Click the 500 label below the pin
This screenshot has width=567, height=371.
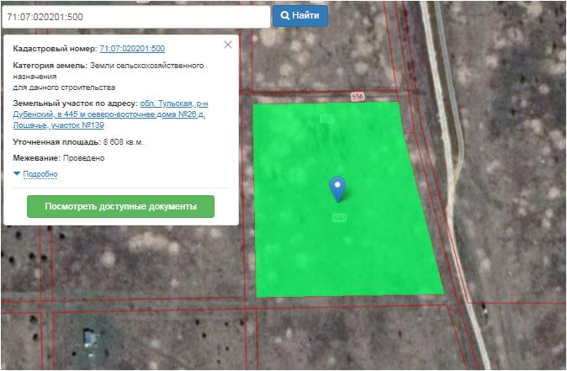(x=339, y=218)
